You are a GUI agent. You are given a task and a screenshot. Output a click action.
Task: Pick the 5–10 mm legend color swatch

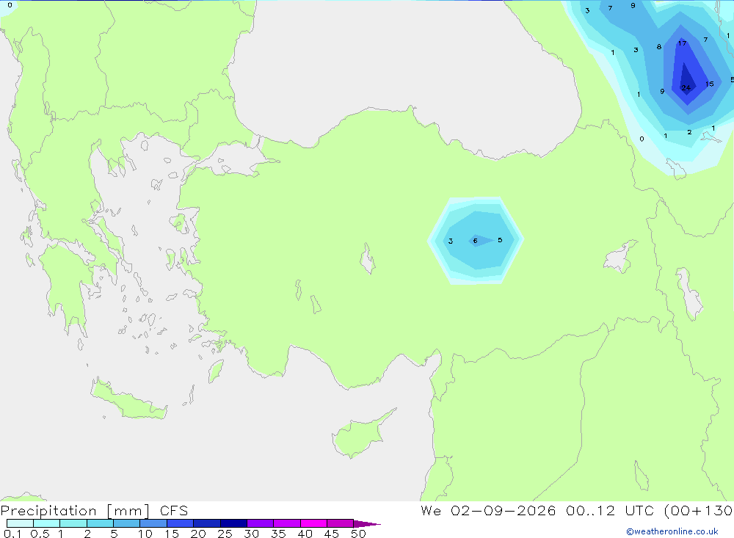127,523
